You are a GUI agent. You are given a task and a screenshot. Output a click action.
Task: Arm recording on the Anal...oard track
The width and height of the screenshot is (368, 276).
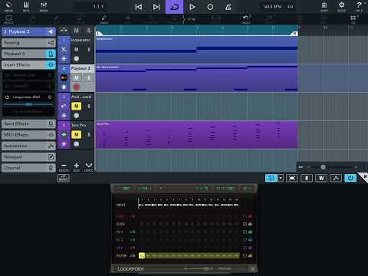point(77,116)
